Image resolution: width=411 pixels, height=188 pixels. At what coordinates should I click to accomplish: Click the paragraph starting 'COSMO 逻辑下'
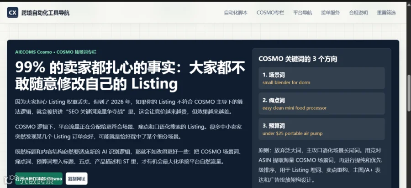tap(128, 132)
